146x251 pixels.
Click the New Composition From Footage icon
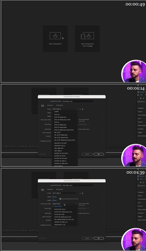click(87, 35)
